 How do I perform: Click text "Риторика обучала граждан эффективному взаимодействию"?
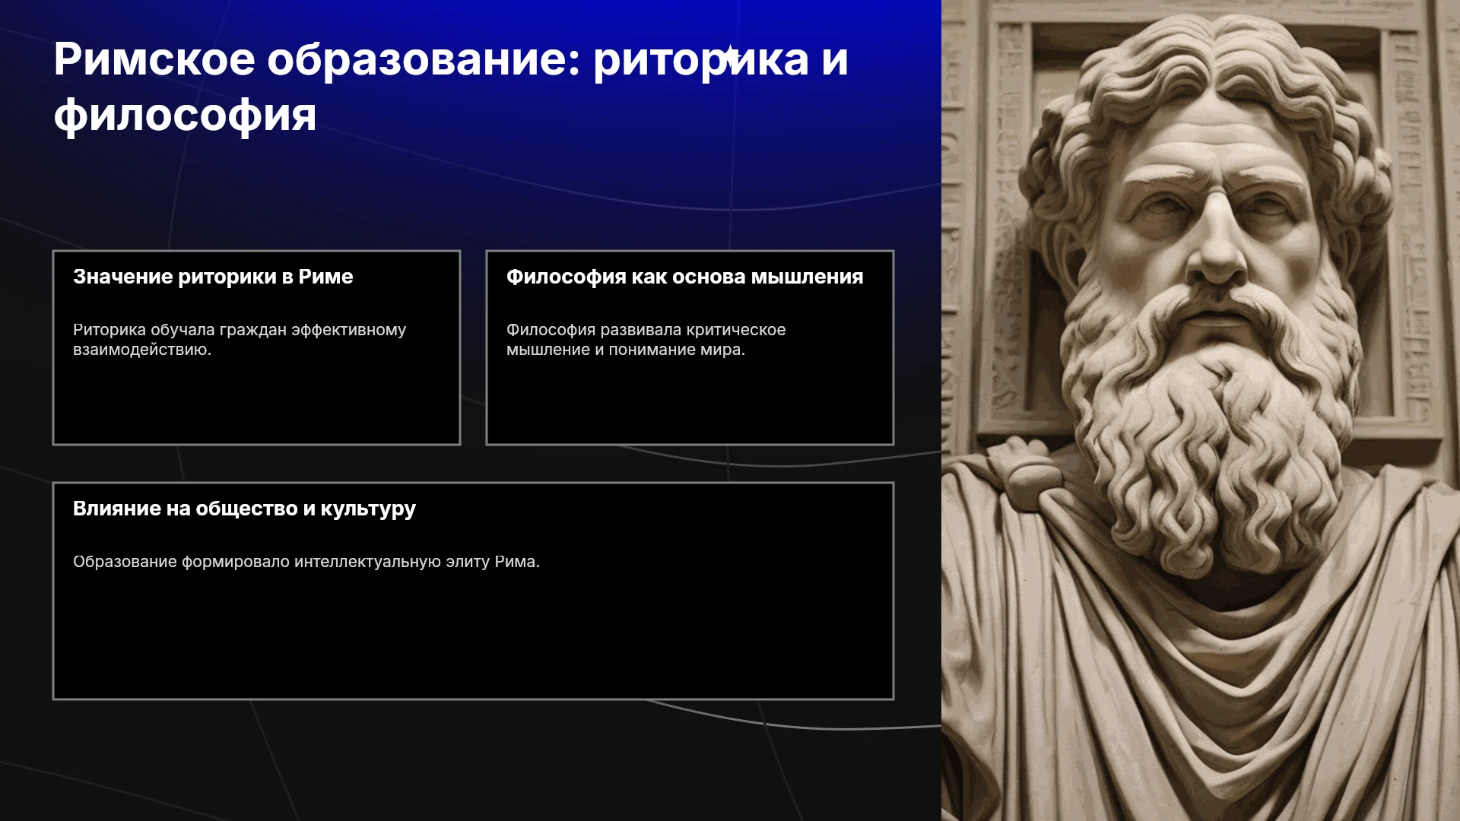[x=240, y=340]
